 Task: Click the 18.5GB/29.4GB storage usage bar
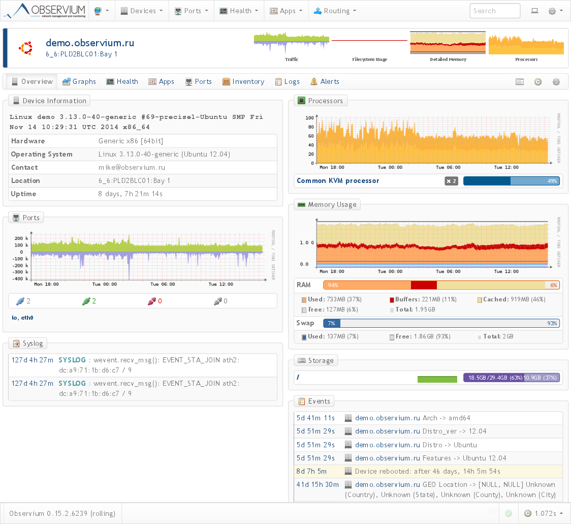[x=512, y=378]
